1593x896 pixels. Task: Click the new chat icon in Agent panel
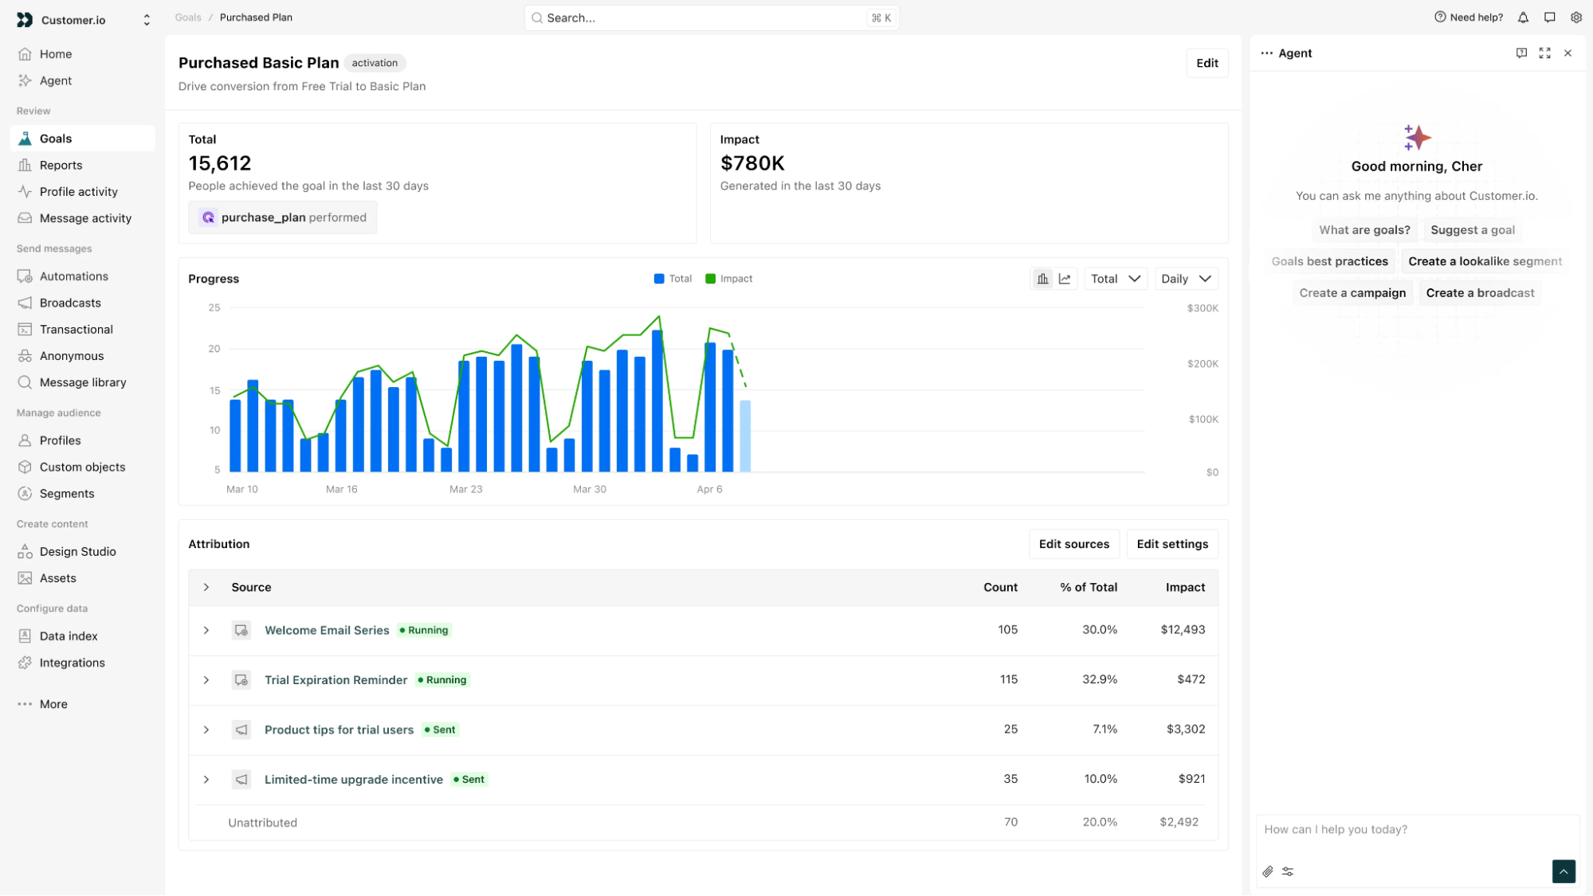tap(1521, 53)
